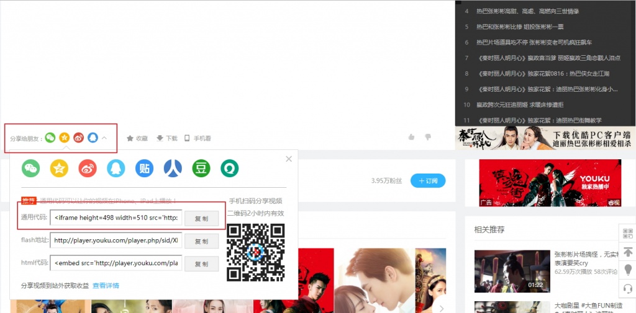Share to Weibo via large red icon

[x=88, y=168]
